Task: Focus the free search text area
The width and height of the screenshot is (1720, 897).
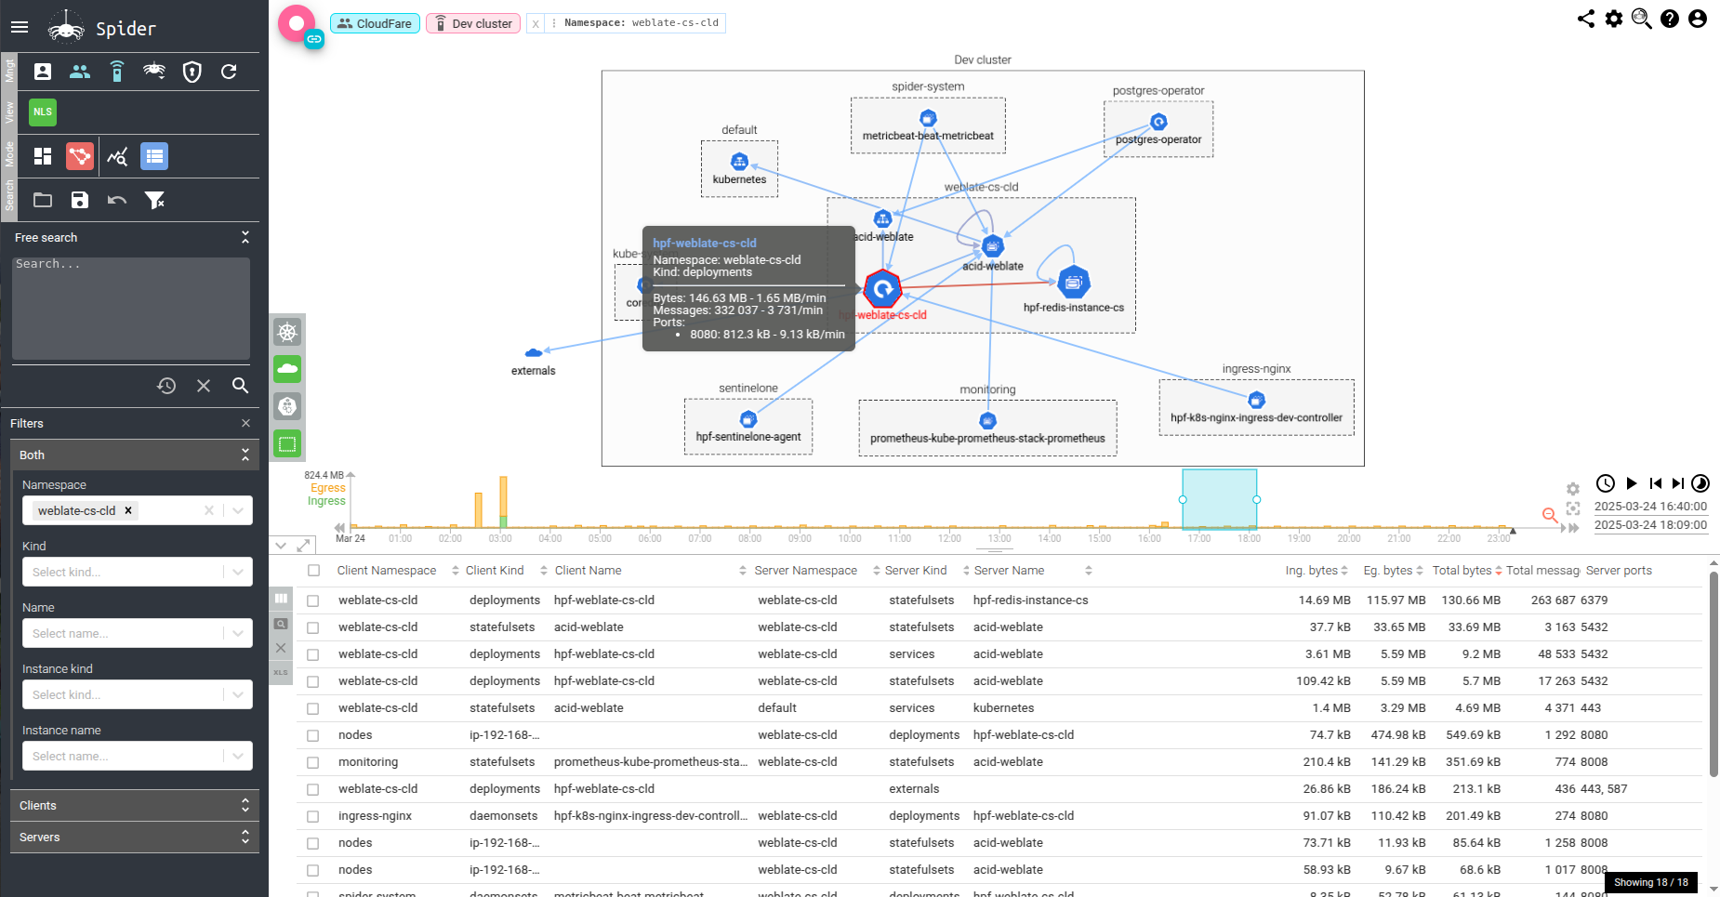Action: [131, 309]
